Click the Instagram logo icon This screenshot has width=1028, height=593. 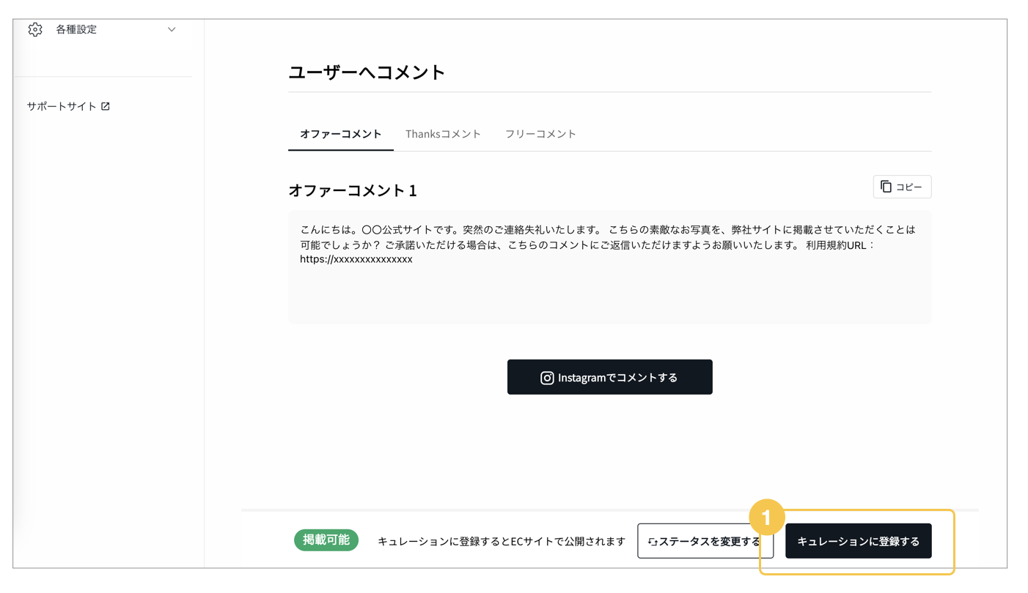547,378
